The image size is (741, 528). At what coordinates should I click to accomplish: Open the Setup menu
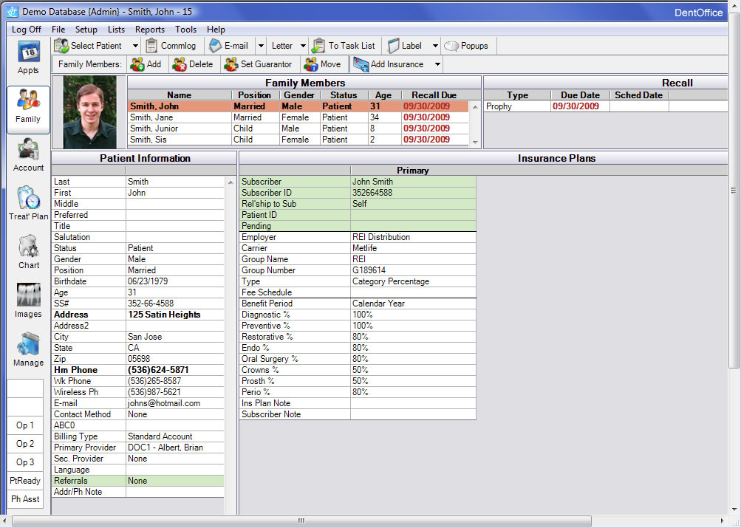[86, 30]
